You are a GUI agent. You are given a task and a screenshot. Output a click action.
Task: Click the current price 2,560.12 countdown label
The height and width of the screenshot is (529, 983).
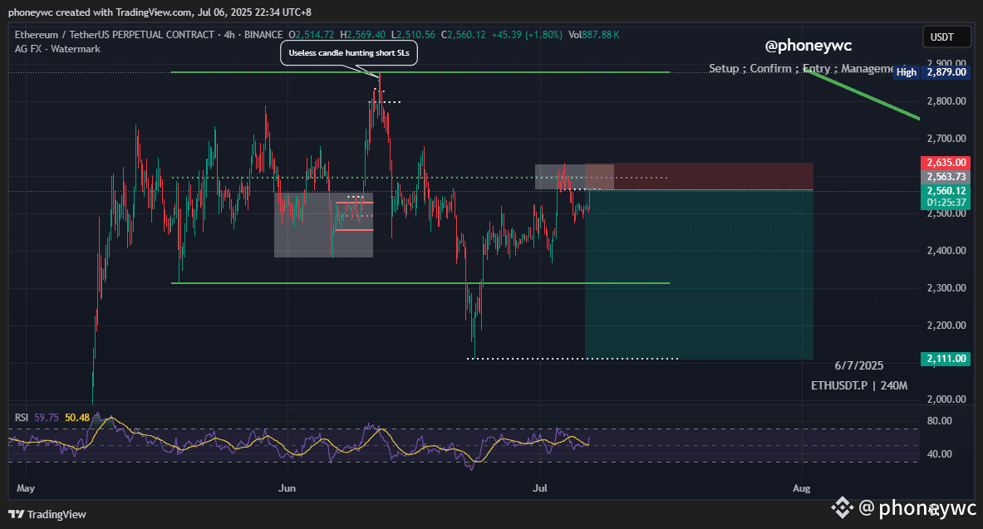[946, 197]
